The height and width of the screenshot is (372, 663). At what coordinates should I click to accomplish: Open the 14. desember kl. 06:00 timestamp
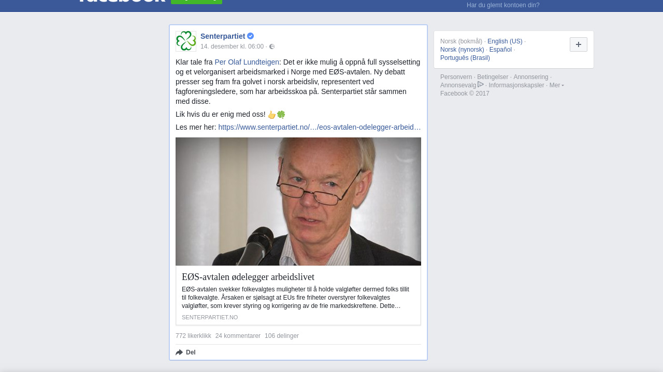point(232,47)
